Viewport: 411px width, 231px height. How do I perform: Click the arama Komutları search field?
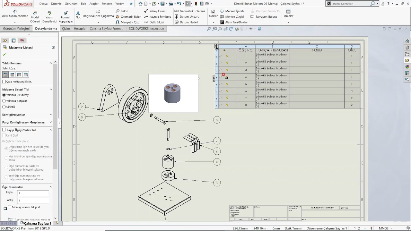click(350, 4)
